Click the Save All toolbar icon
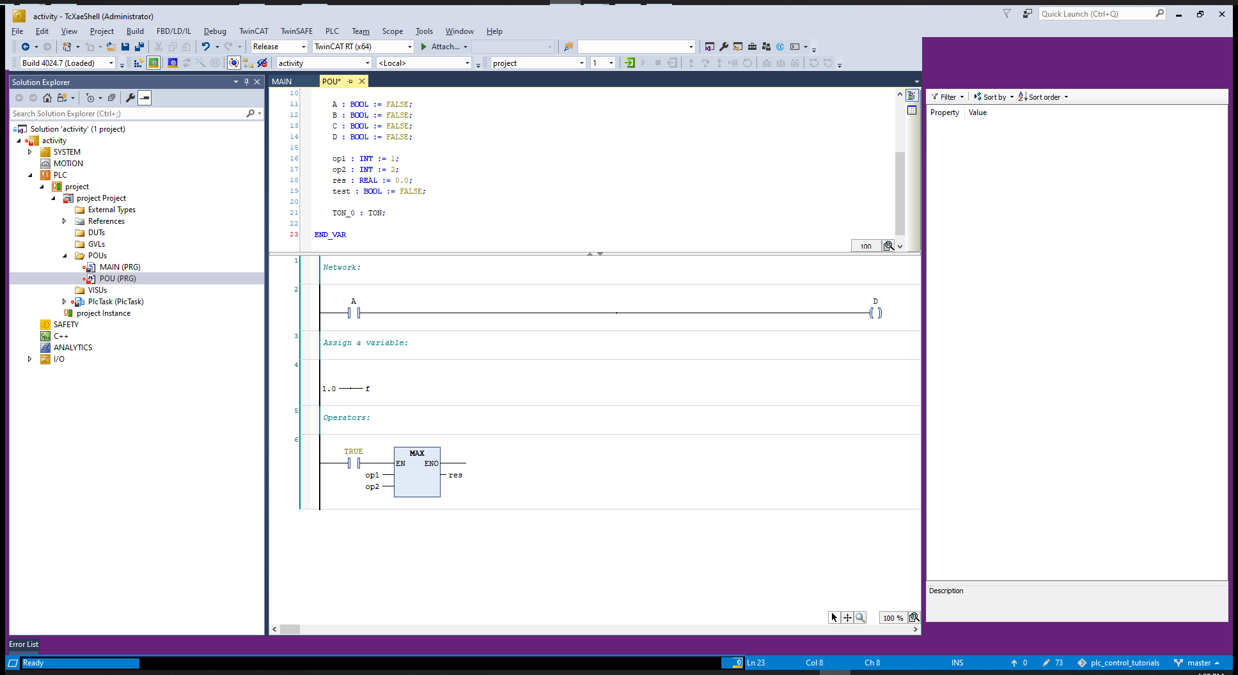The width and height of the screenshot is (1238, 675). click(x=139, y=47)
